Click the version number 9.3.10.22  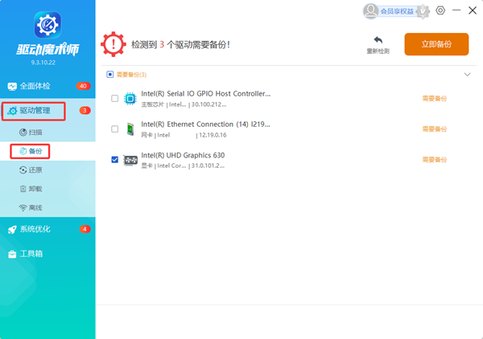(x=43, y=63)
